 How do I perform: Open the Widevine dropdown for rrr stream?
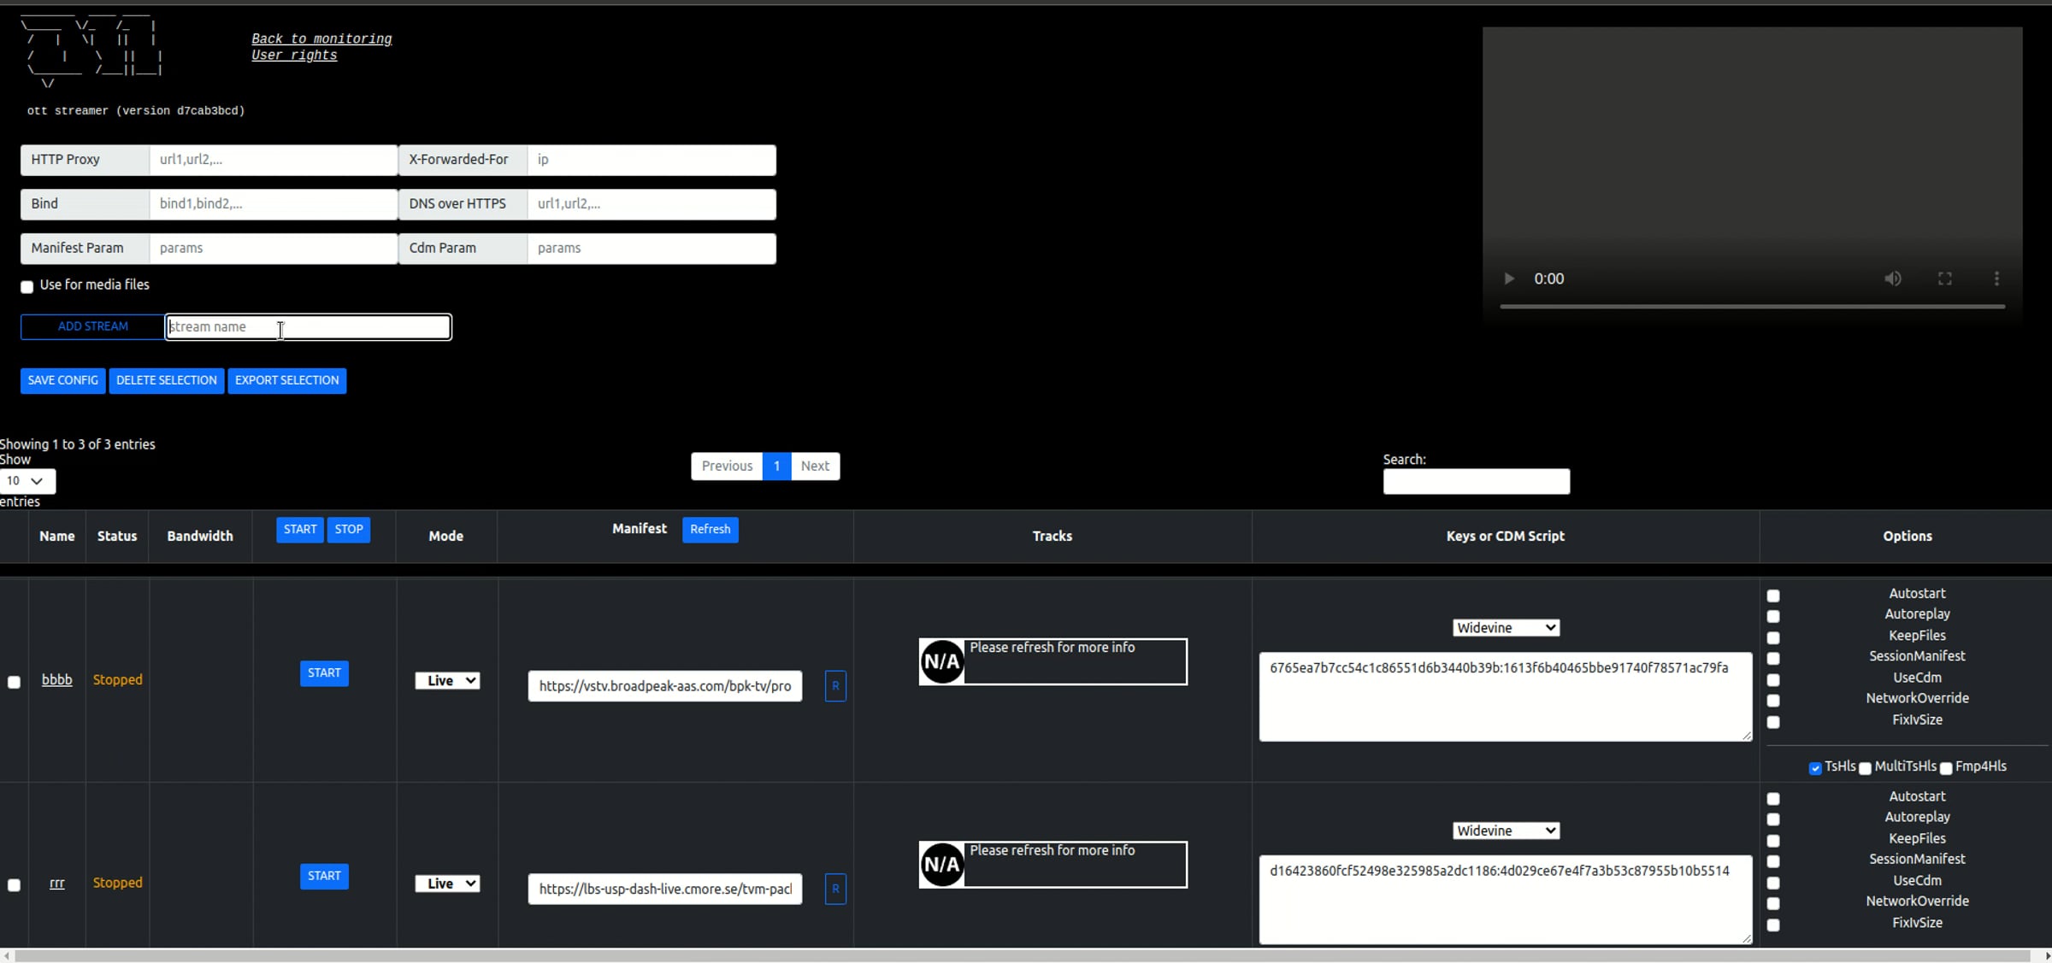(x=1506, y=831)
